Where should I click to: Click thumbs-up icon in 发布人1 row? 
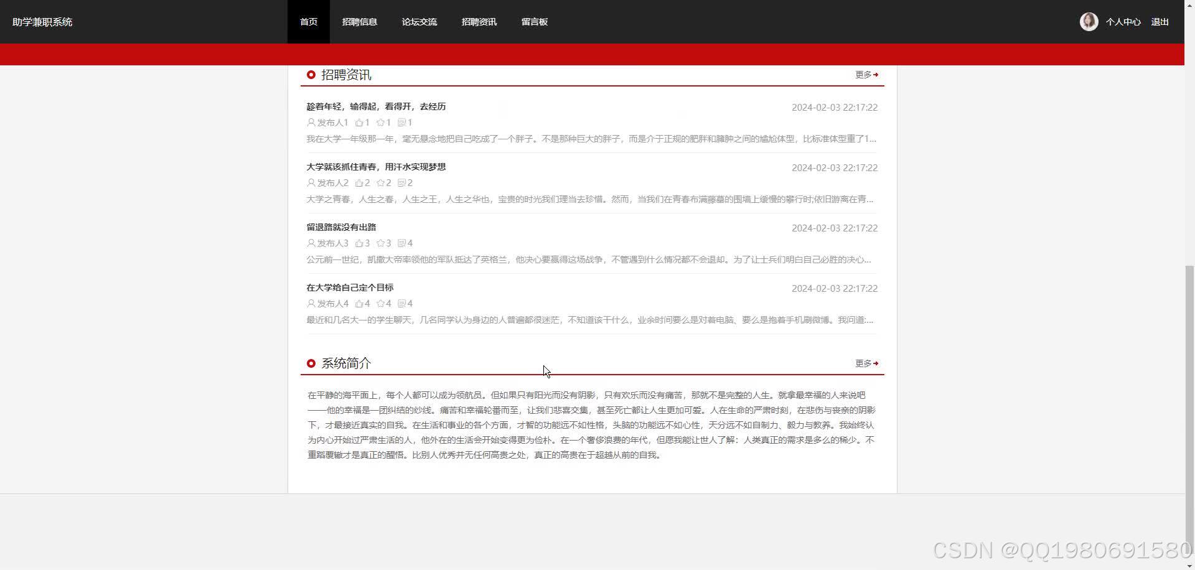(x=359, y=123)
